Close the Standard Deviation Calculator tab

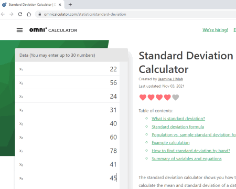[x=60, y=5]
